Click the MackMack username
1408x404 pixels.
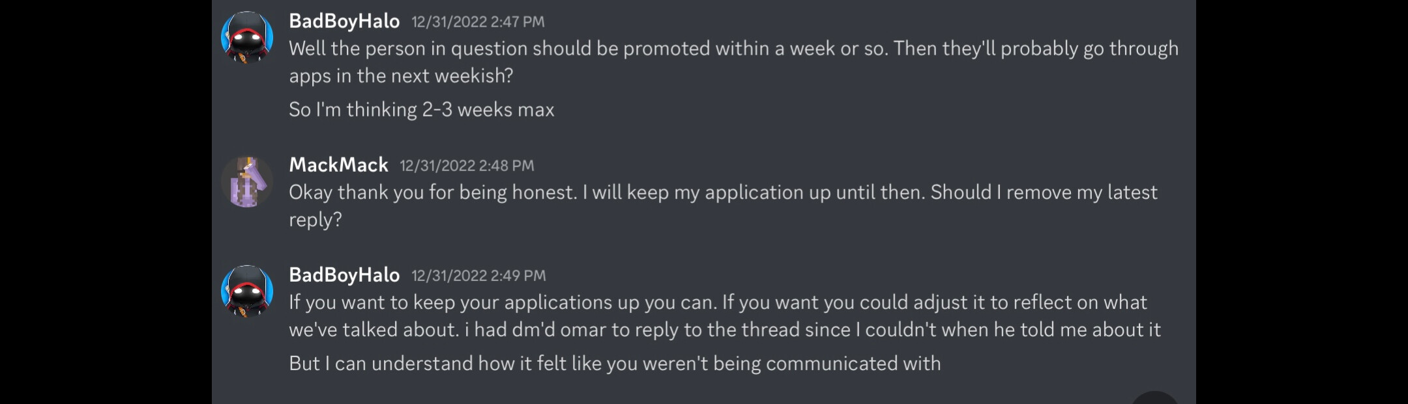(339, 165)
